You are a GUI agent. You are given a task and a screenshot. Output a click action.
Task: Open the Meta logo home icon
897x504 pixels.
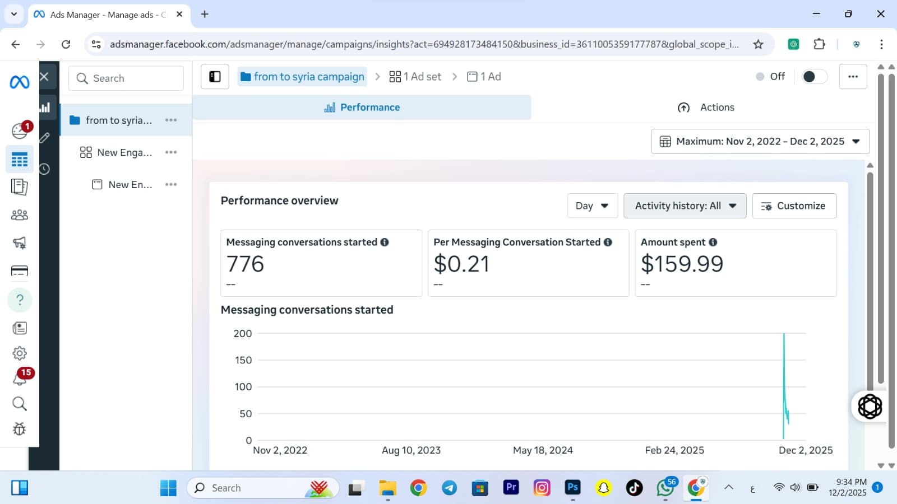(20, 82)
